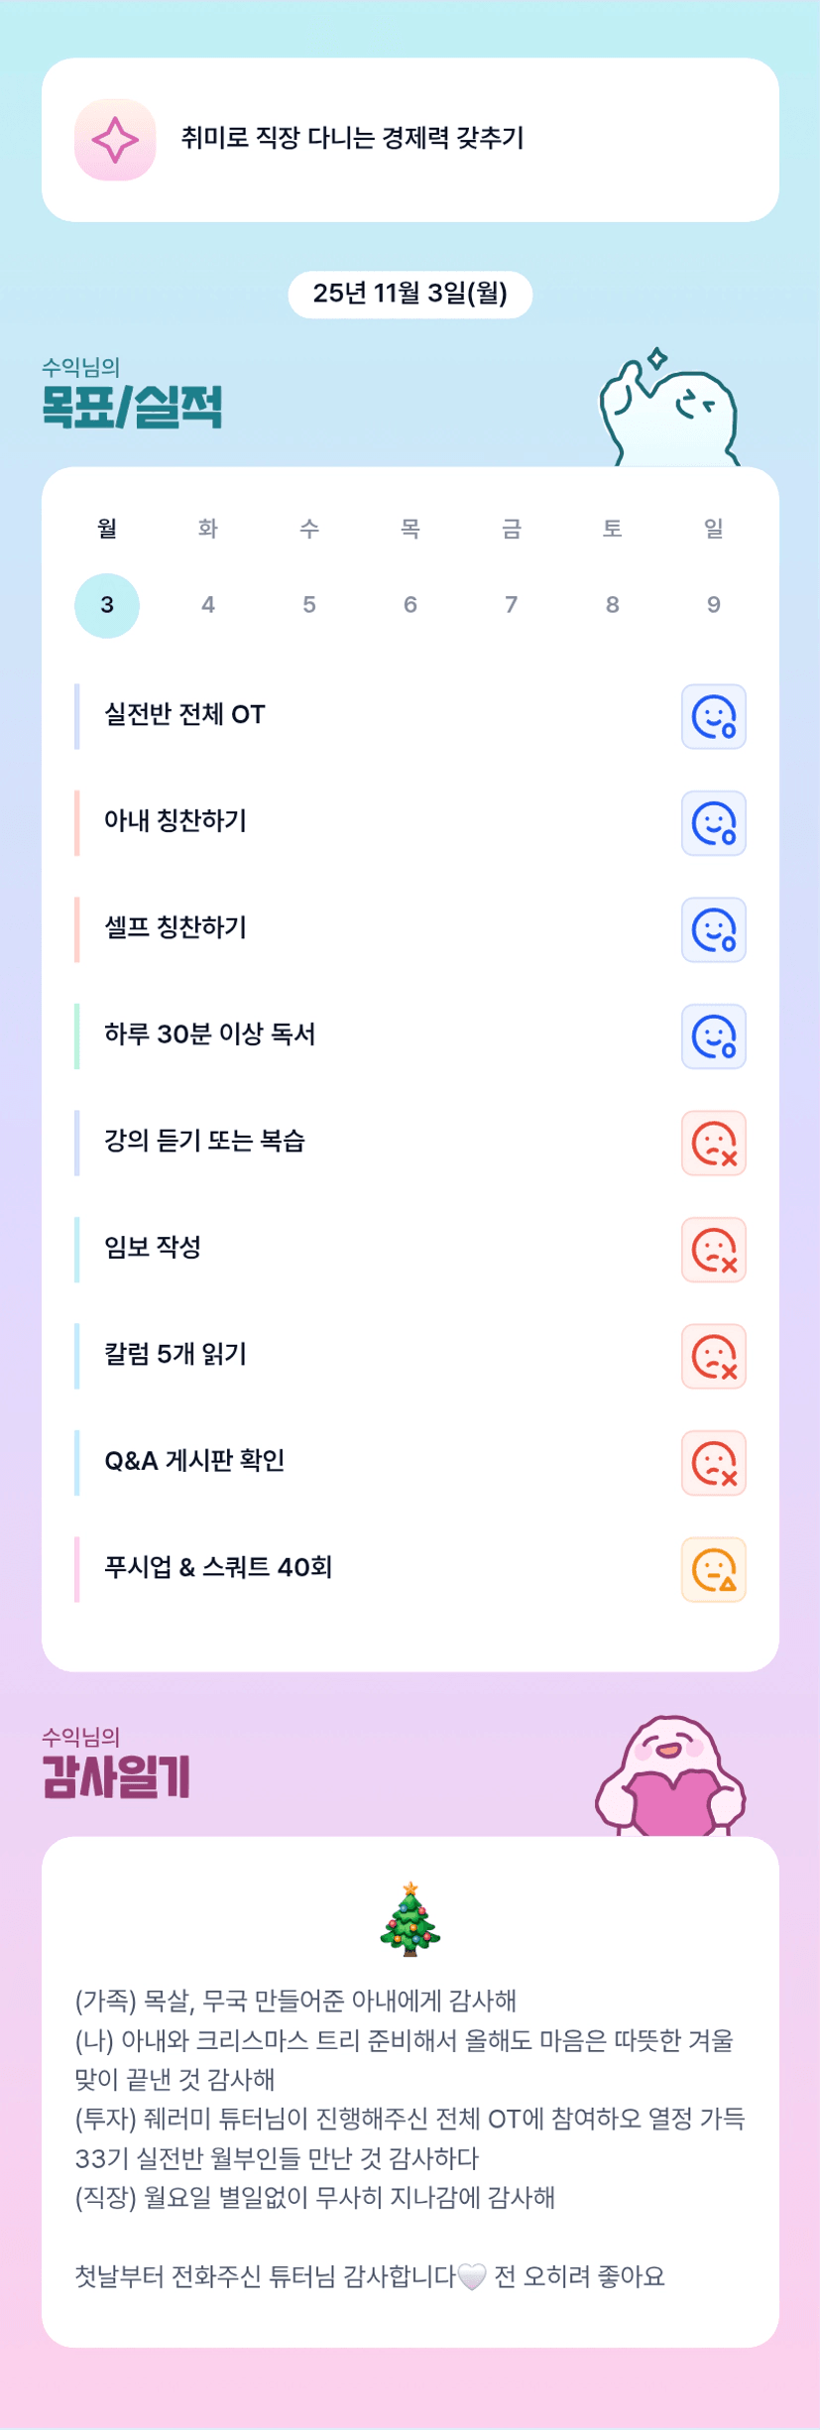Click the pink heart-holding mascot character
The width and height of the screenshot is (820, 2430).
click(671, 1776)
